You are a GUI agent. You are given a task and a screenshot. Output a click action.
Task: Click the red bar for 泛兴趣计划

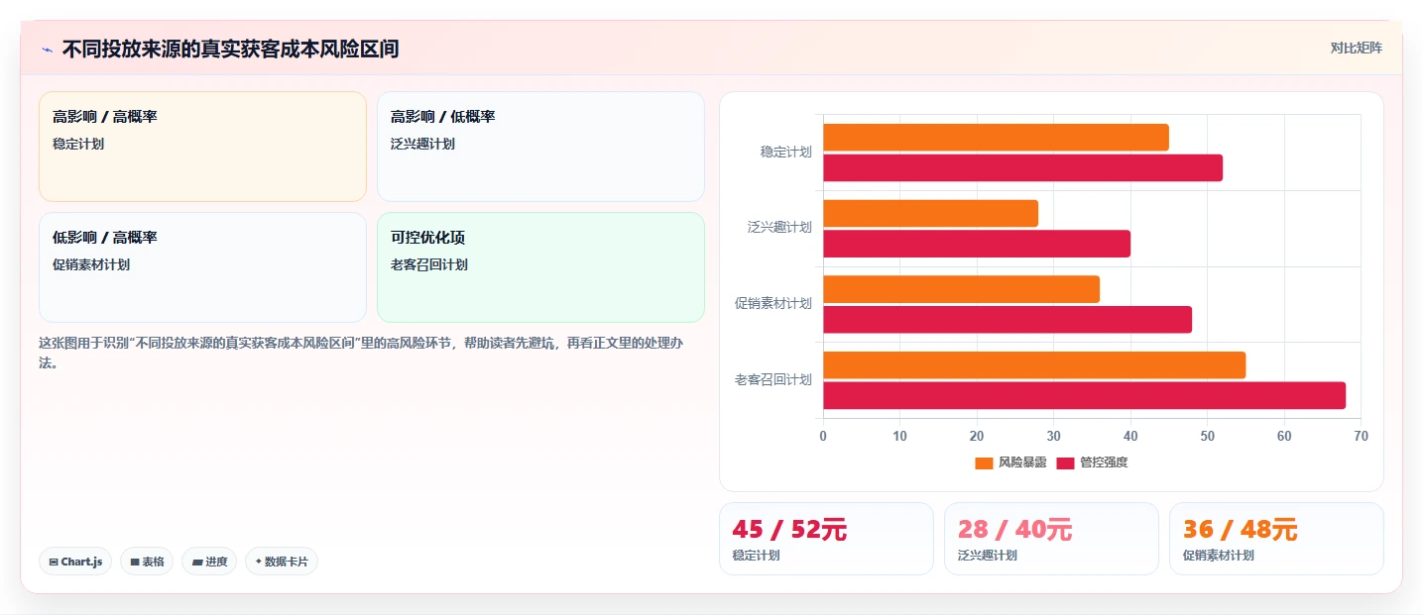(x=977, y=244)
